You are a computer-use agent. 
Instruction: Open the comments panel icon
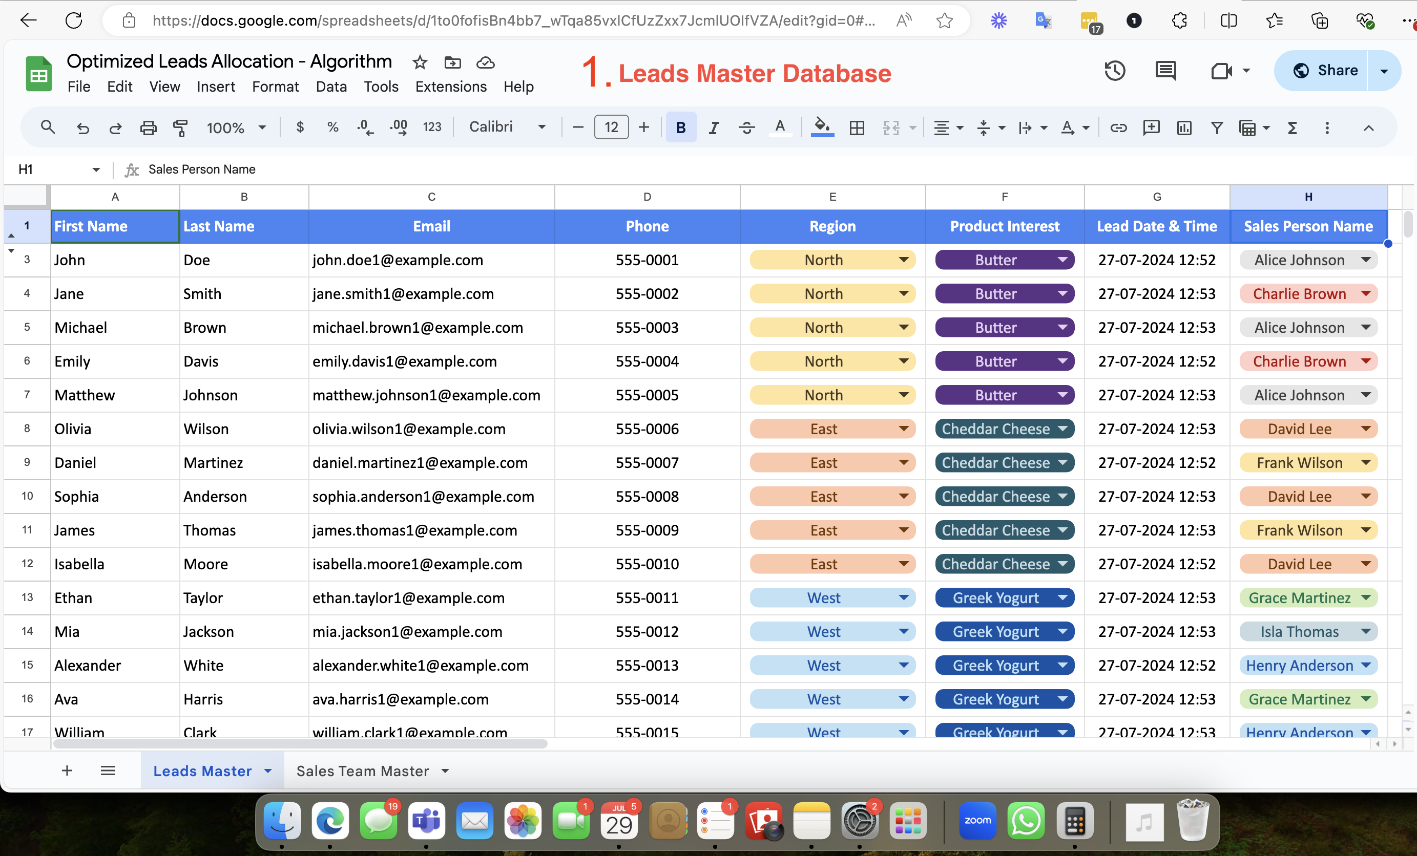(1165, 71)
